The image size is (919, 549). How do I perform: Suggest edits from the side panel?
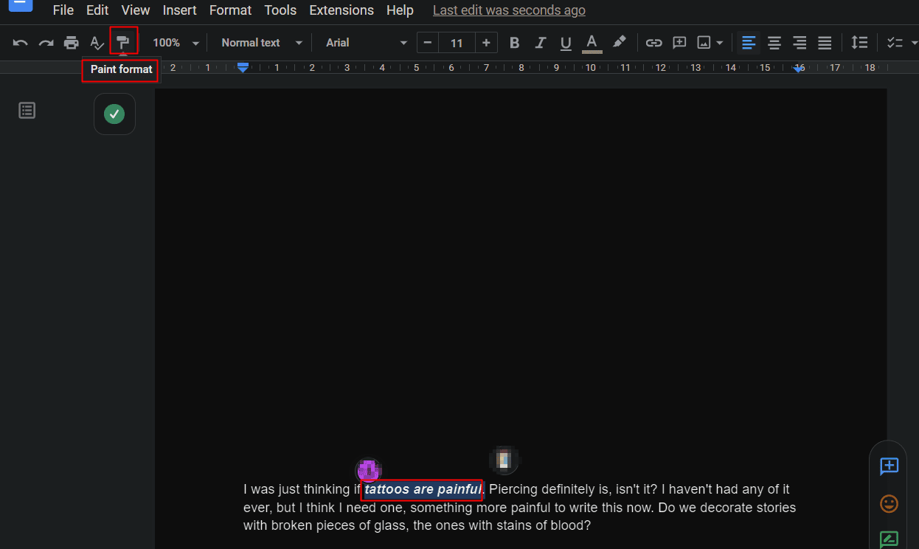889,539
